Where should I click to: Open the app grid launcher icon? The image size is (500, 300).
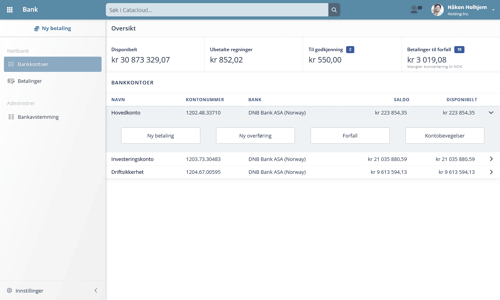tap(10, 10)
